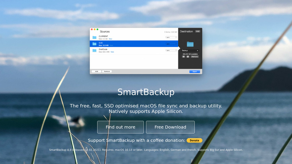
Task: Click the CURRENT source folder icon
Action: coord(95,38)
